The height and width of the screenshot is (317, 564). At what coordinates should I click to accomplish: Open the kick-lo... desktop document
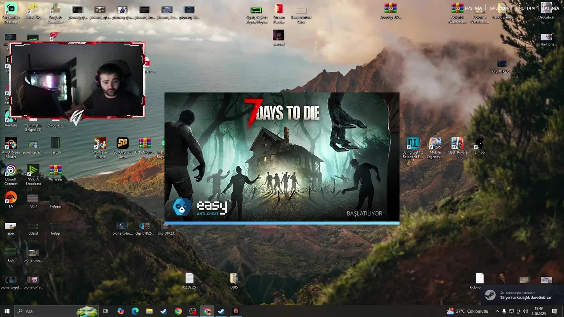(x=479, y=281)
